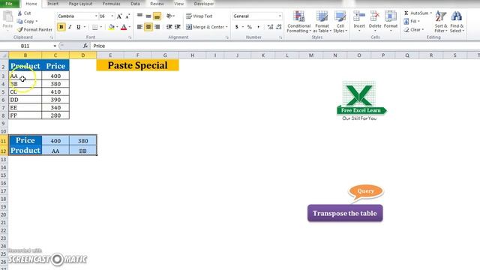
Task: Expand the Cambria font name dropdown
Action: 96,16
